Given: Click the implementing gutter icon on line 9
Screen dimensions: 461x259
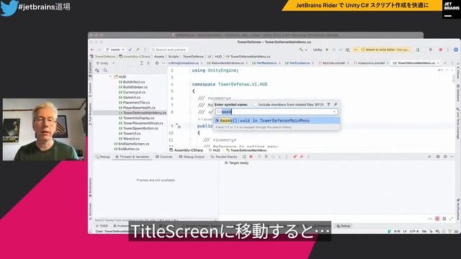Looking at the screenshot, I should pyautogui.click(x=179, y=126).
